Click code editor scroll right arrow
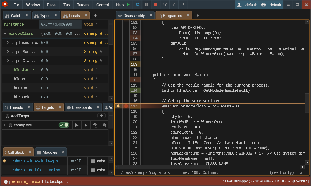 [x=303, y=167]
